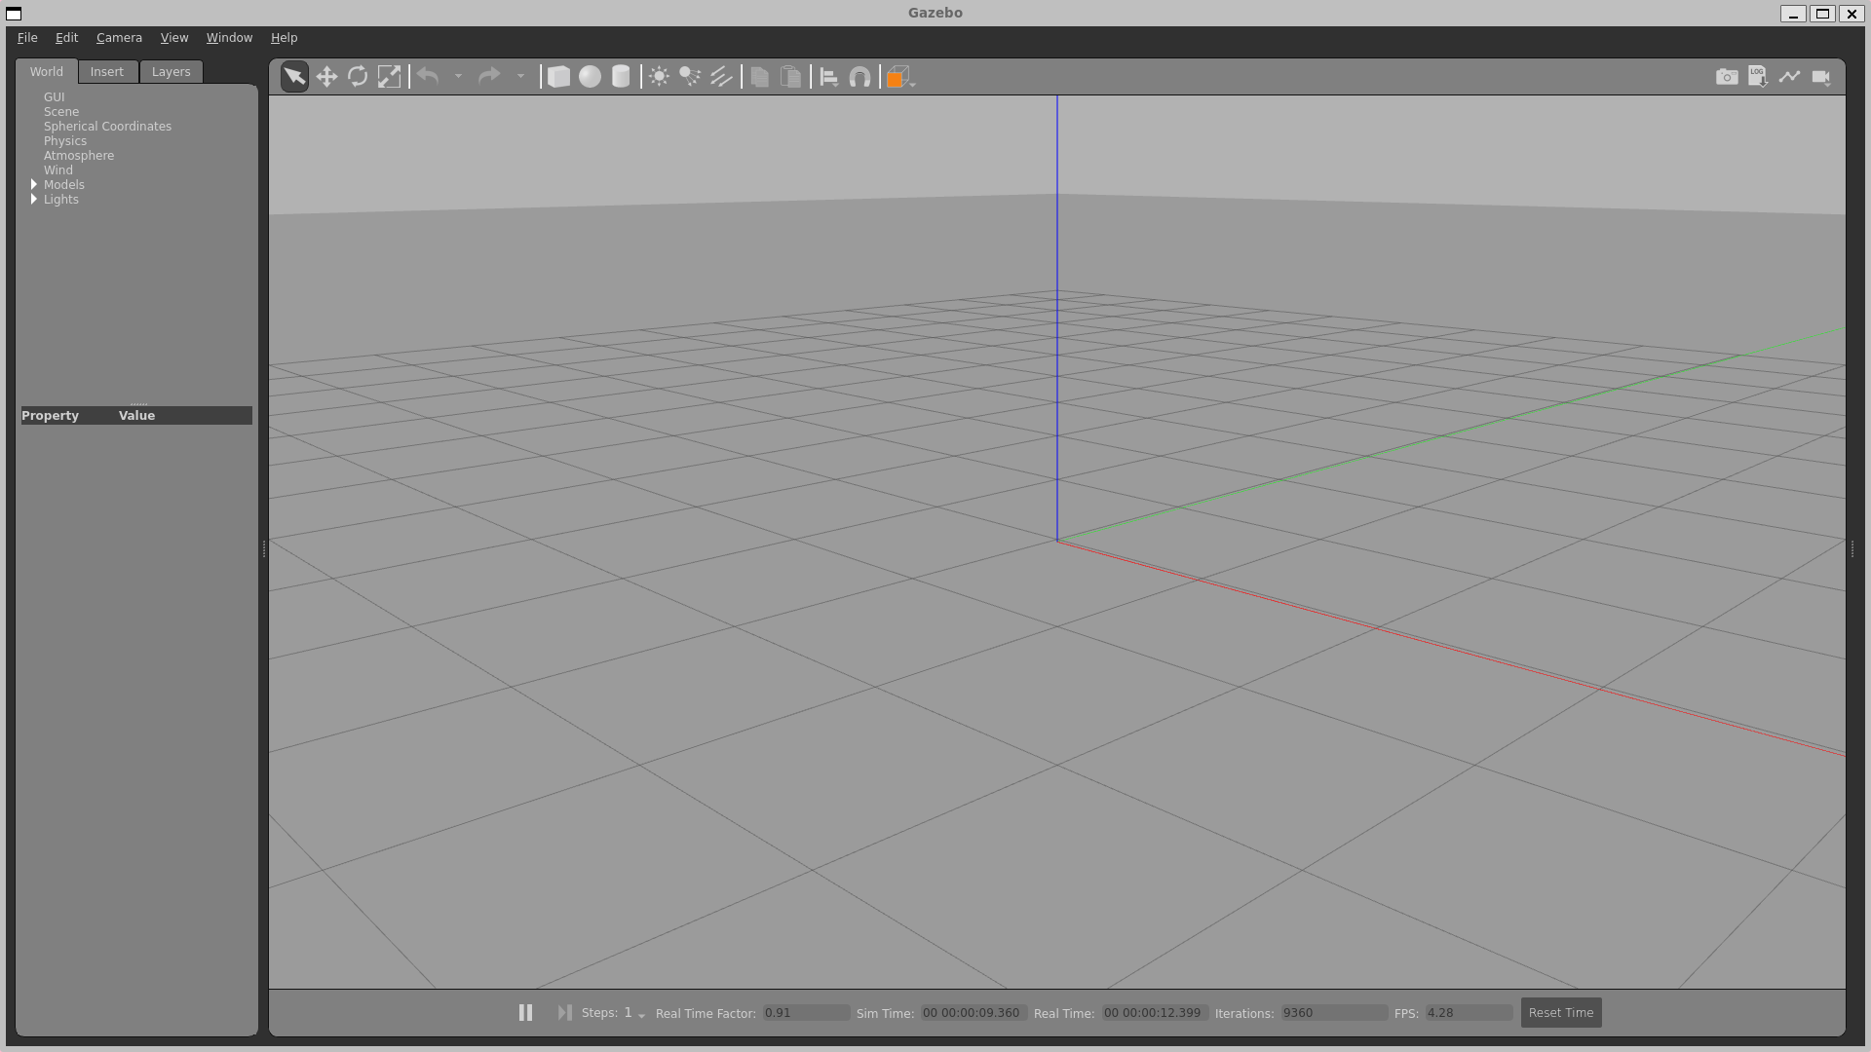Click splitter handle above Property table
This screenshot has height=1052, width=1871.
point(138,403)
